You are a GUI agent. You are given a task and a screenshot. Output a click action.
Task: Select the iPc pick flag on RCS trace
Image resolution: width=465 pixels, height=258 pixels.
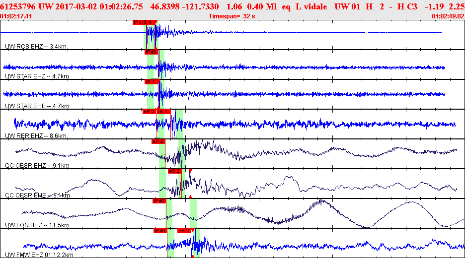(137, 22)
